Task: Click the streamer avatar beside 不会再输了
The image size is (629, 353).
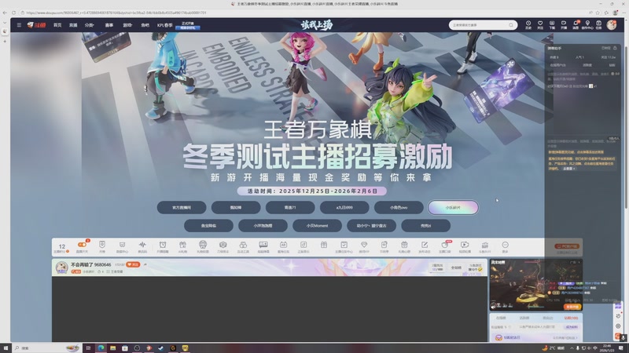Action: pos(61,267)
